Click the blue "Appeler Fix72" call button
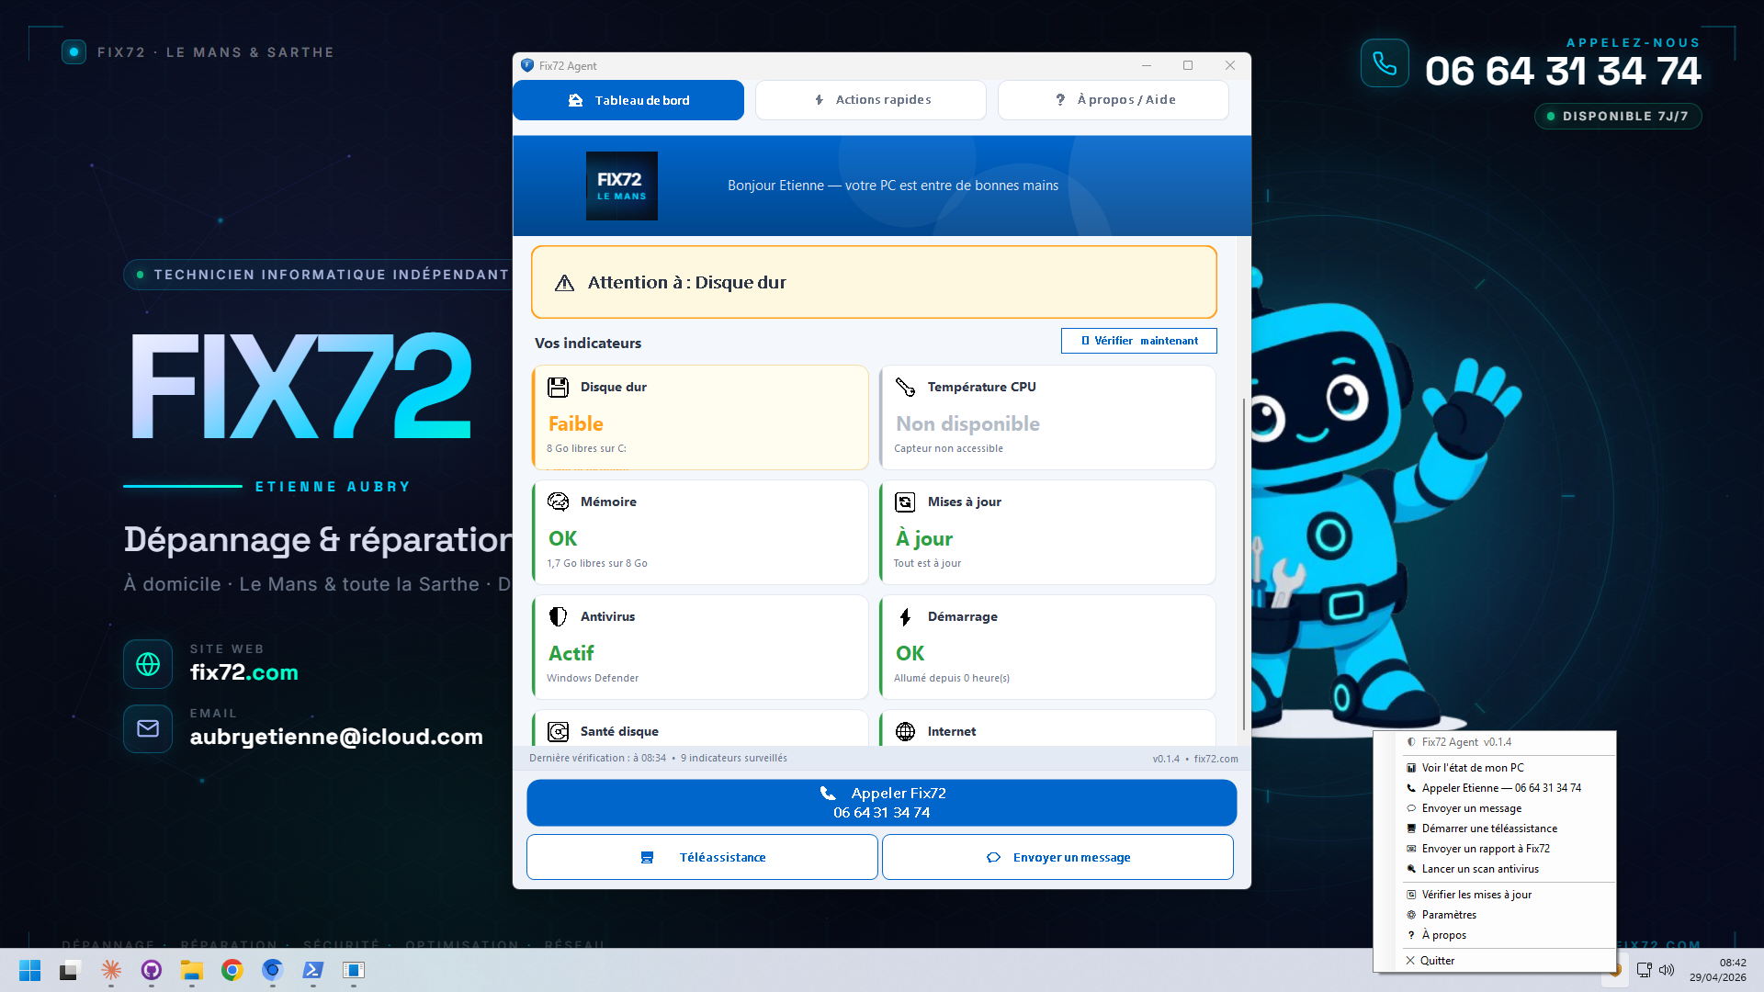 click(882, 803)
